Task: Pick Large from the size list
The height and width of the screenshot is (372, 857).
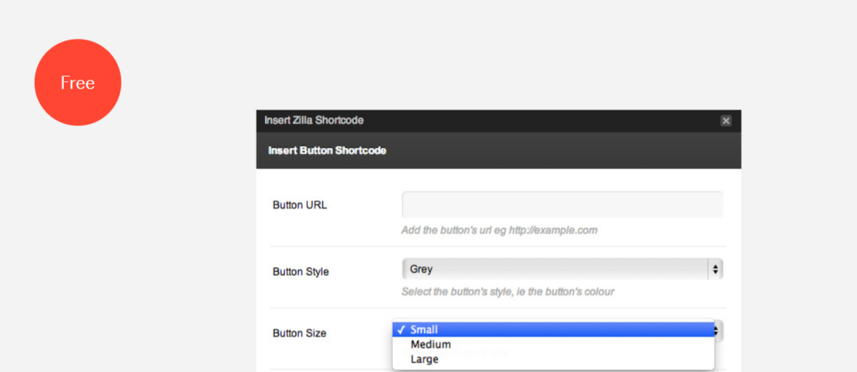Action: point(424,359)
